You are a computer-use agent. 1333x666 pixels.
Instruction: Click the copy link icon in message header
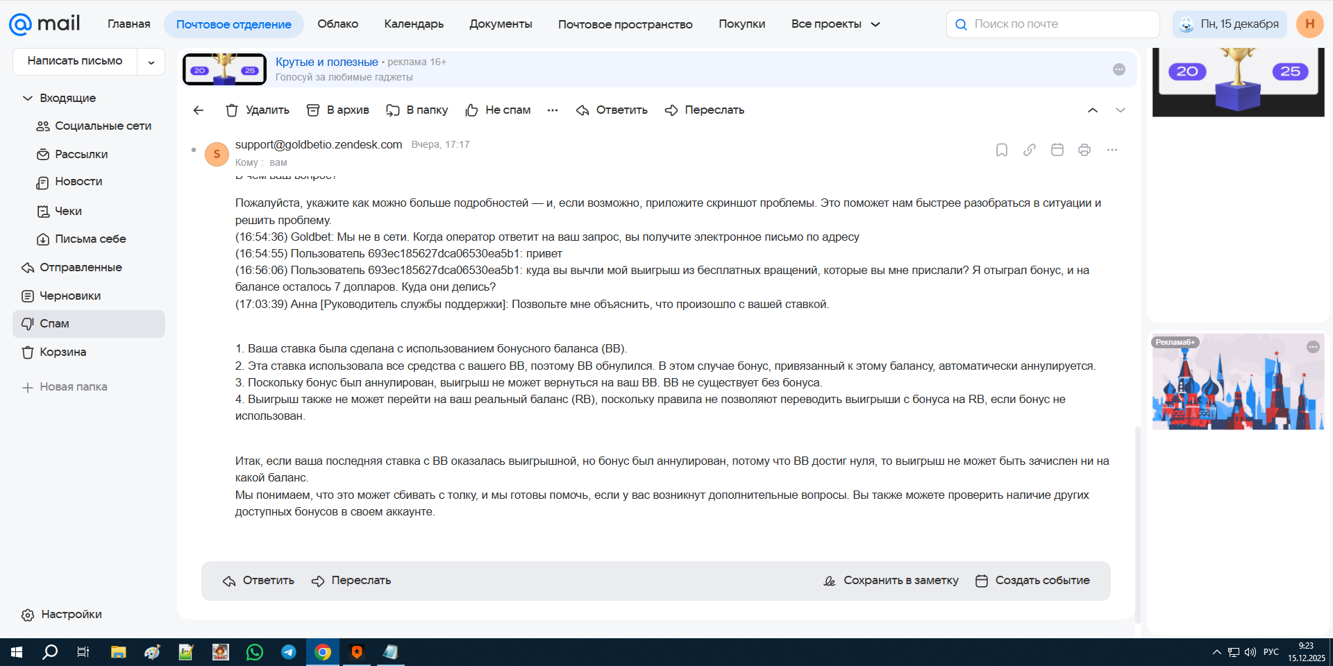tap(1029, 150)
